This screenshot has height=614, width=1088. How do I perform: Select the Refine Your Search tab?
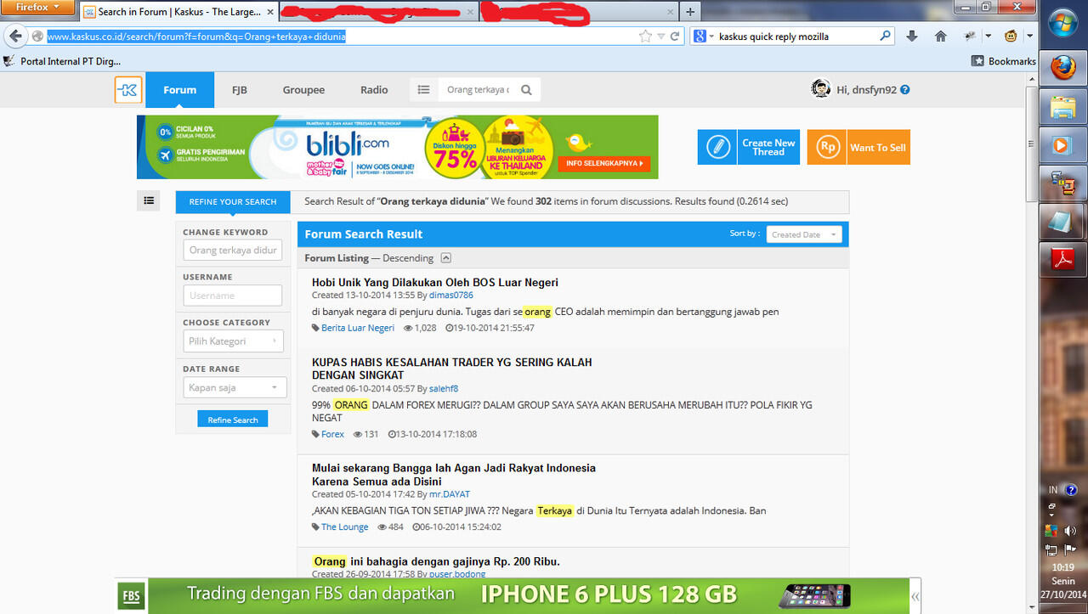pos(233,202)
